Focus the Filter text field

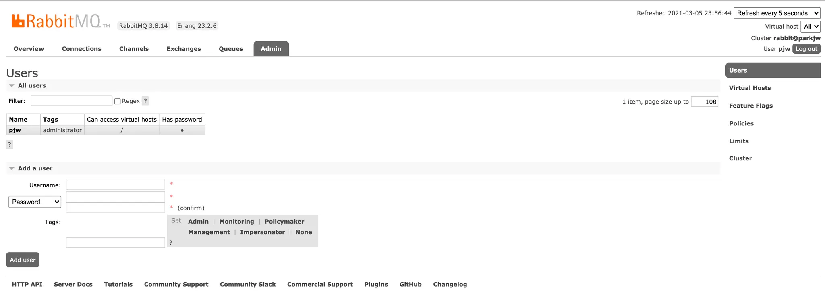tap(71, 101)
